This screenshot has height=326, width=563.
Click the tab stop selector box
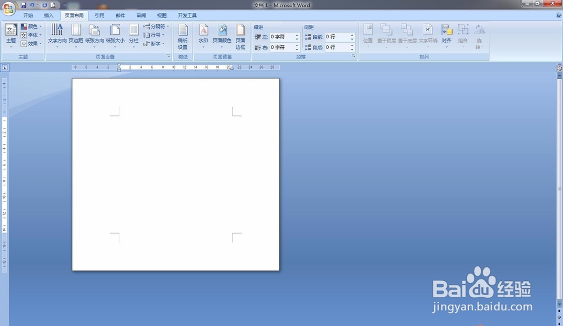point(5,68)
